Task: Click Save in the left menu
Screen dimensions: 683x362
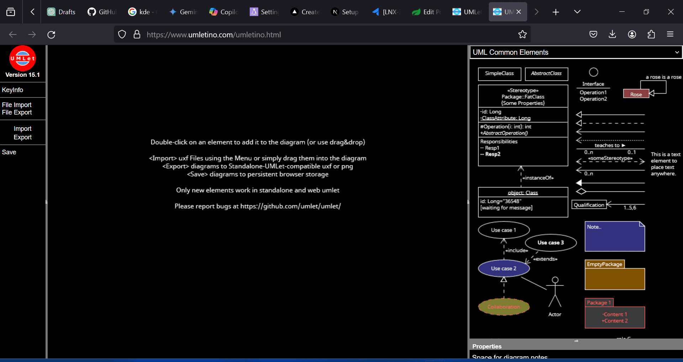Action: pyautogui.click(x=9, y=152)
